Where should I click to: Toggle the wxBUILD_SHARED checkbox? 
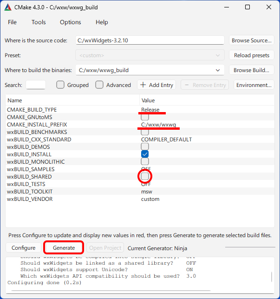145,176
